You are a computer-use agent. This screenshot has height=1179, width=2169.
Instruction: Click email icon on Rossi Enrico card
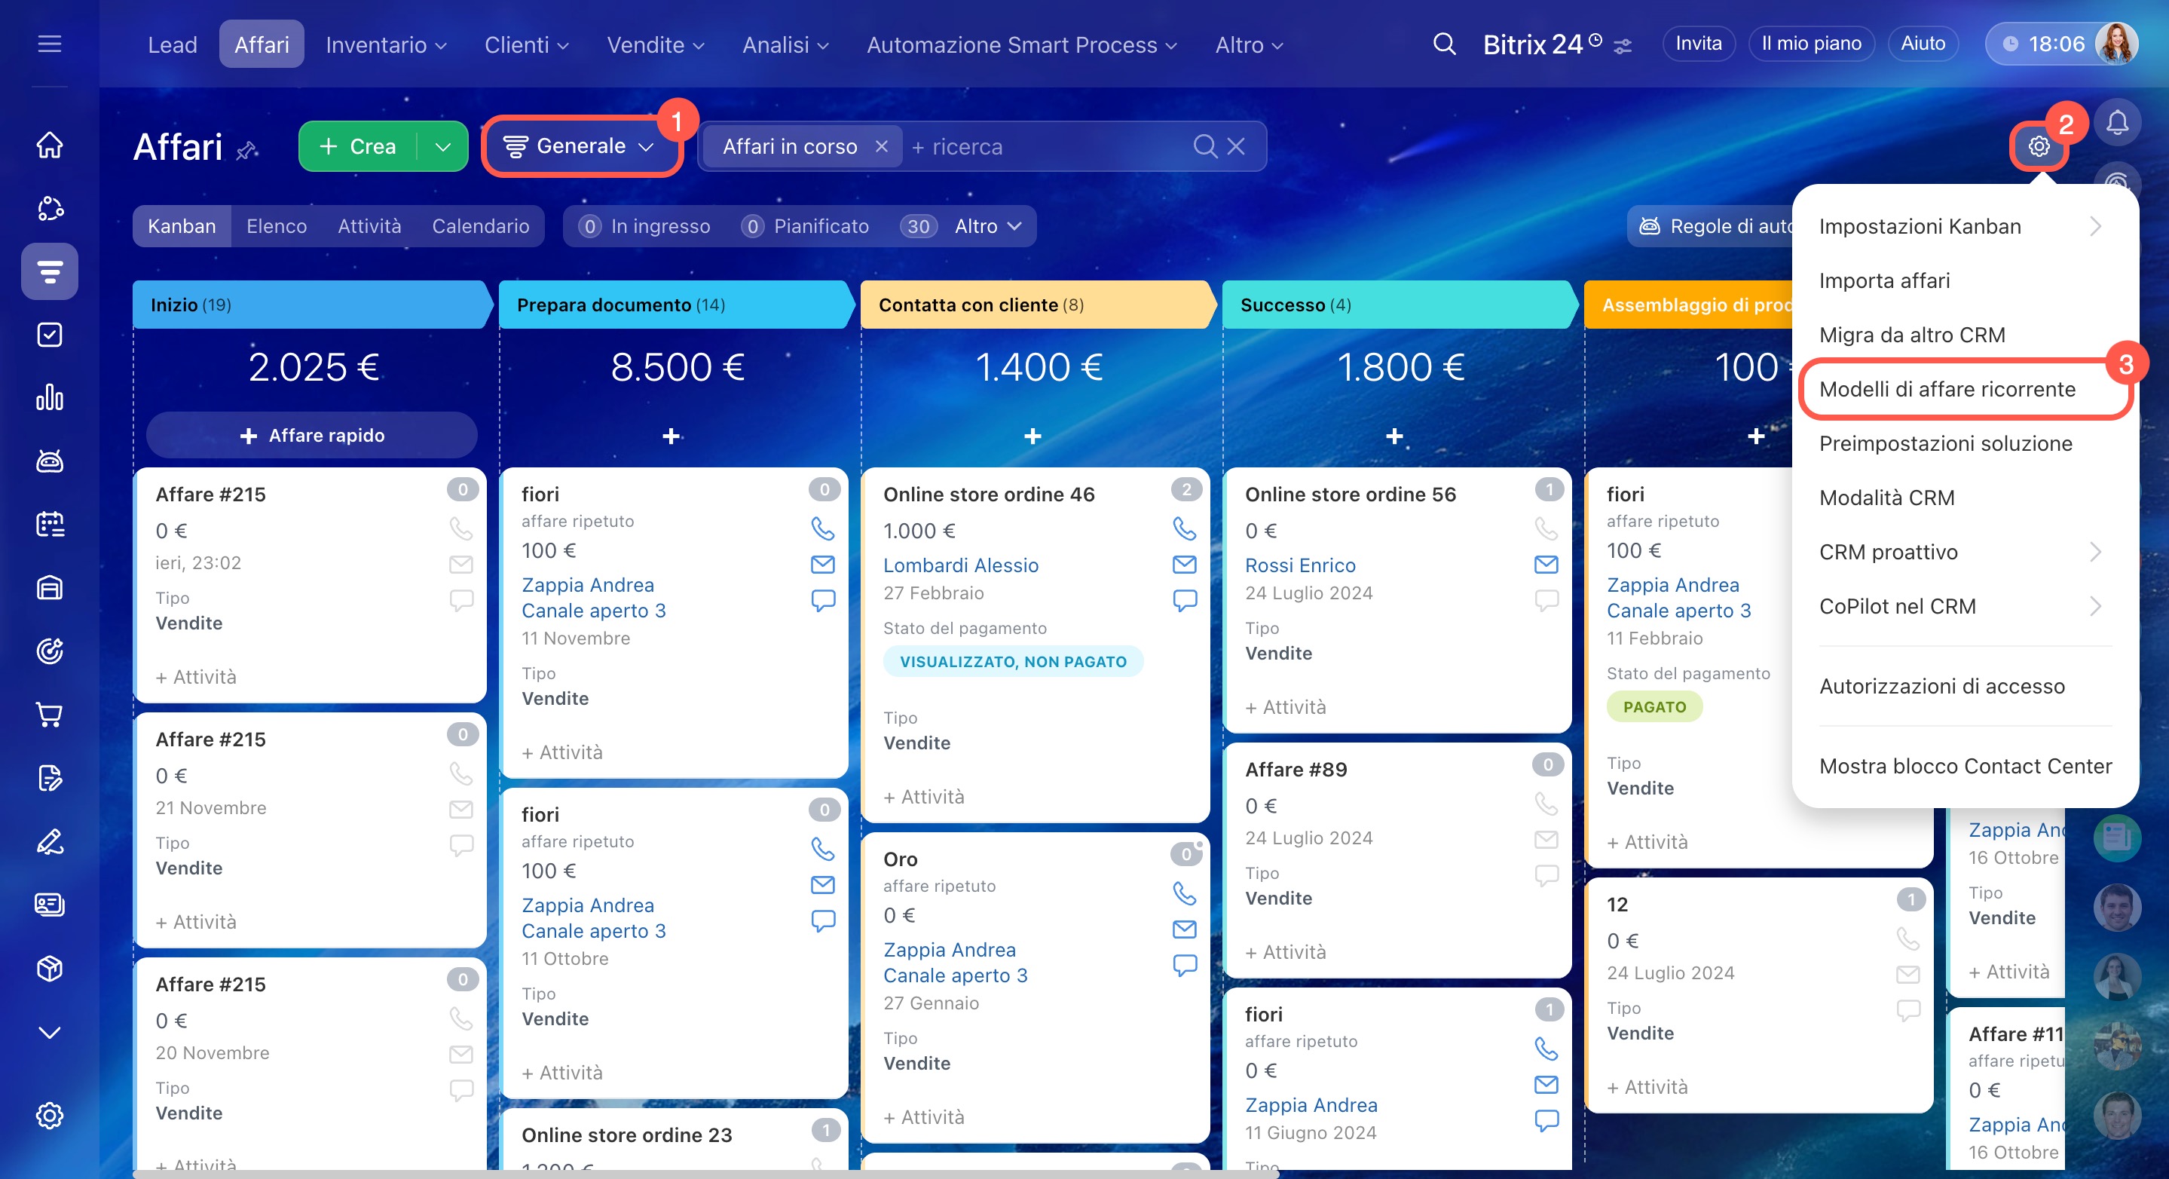pyautogui.click(x=1546, y=564)
